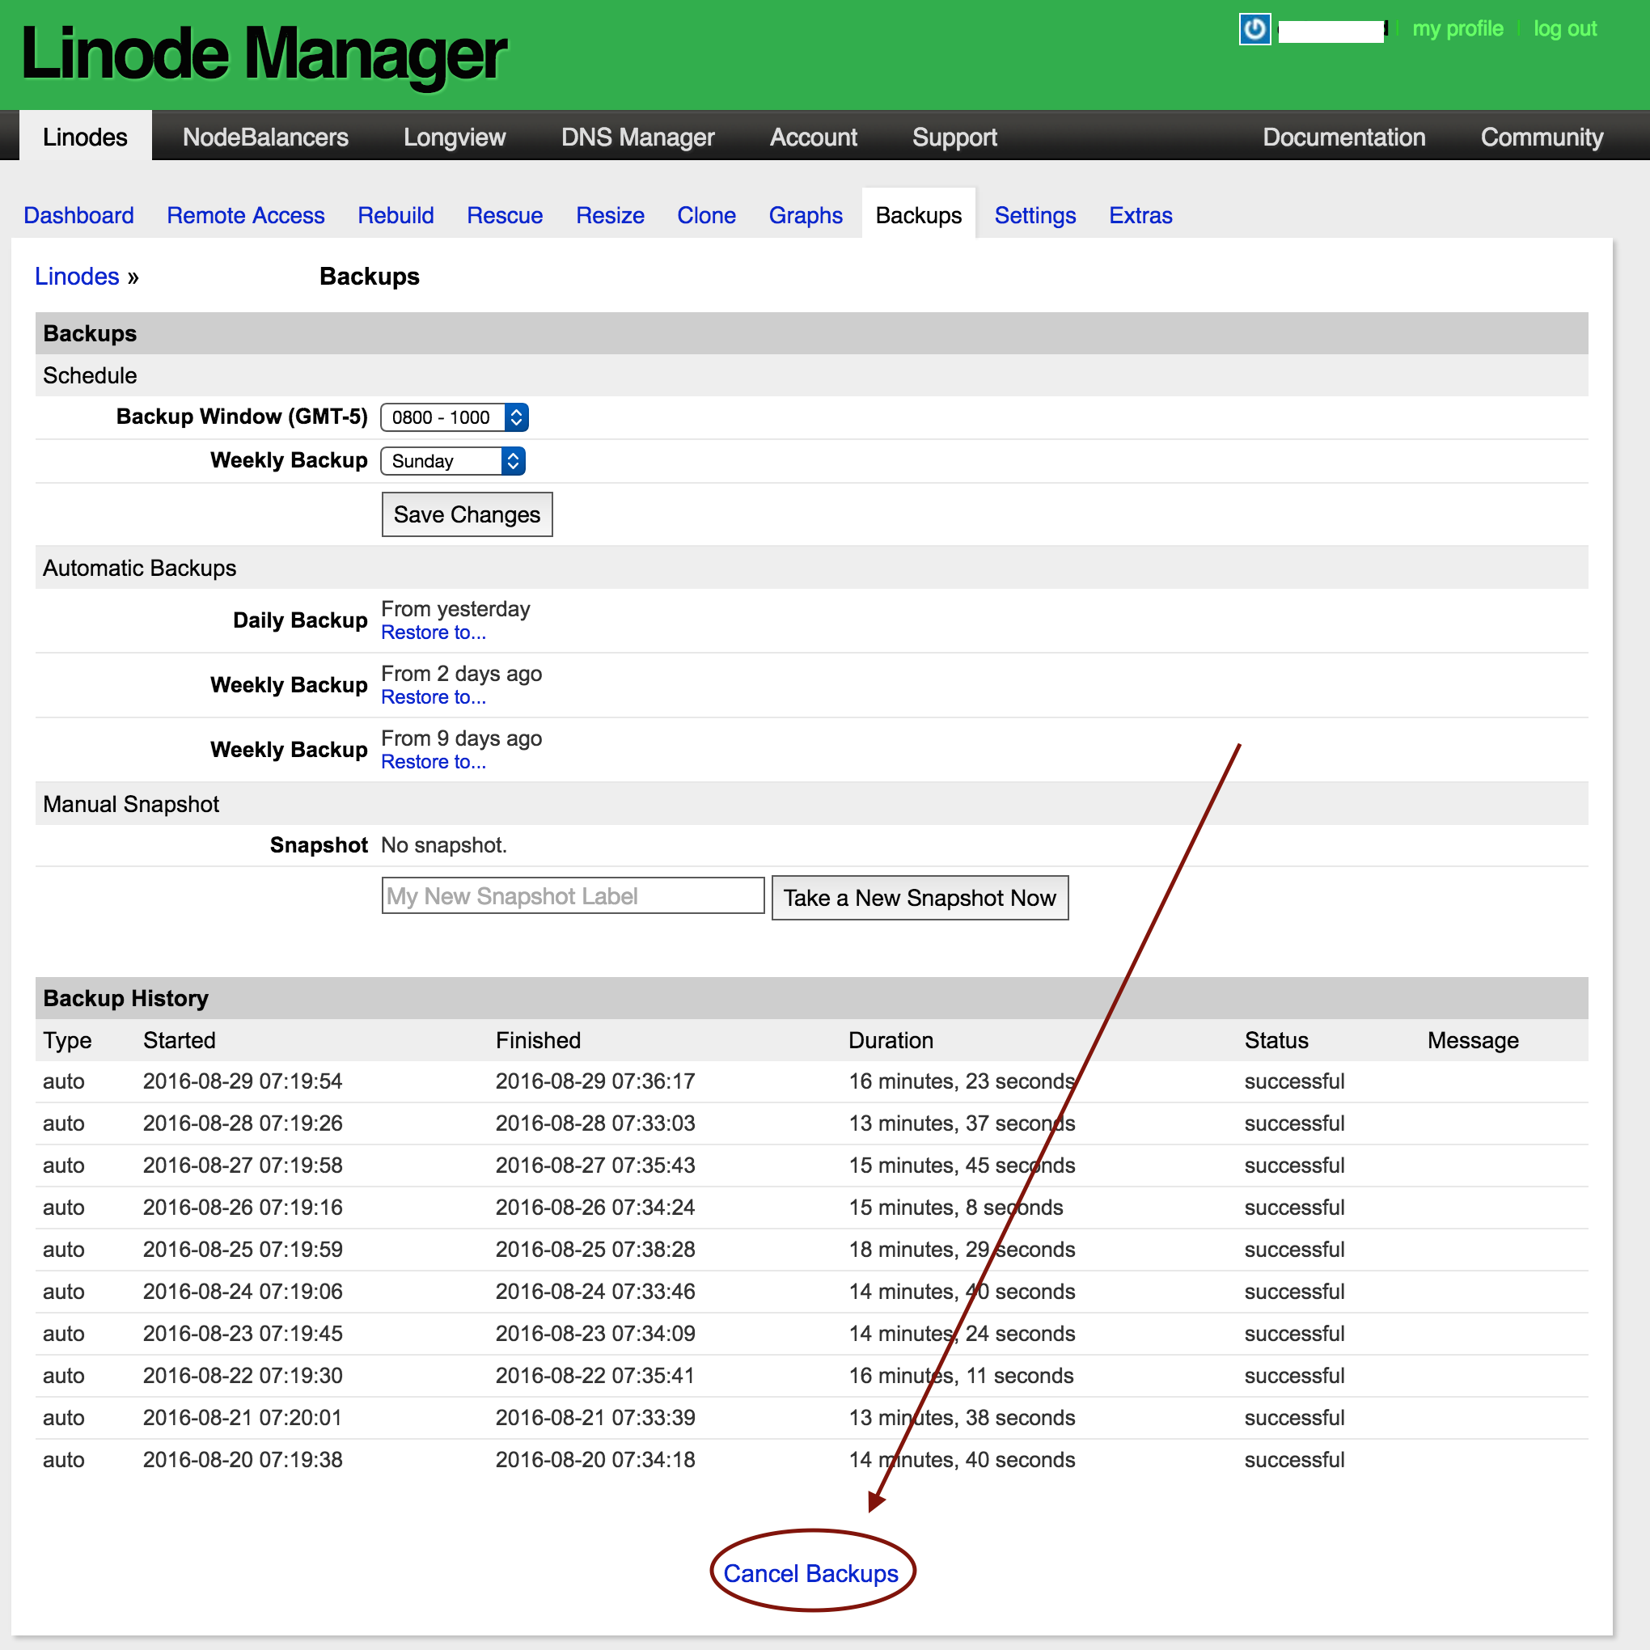Click the power icon beside the username
The width and height of the screenshot is (1650, 1650).
1254,29
